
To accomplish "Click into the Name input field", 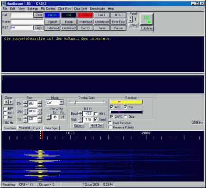I will pos(27,22).
